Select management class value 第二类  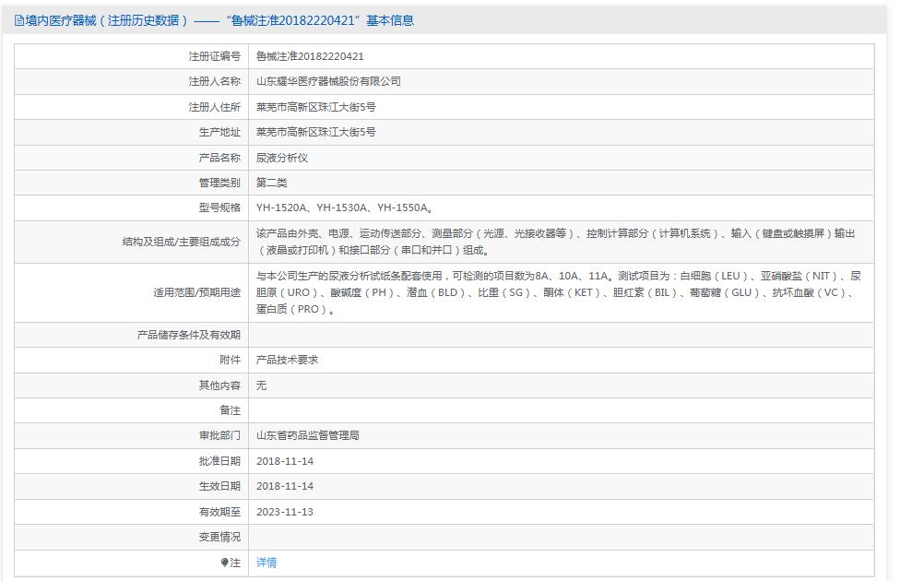coord(271,183)
